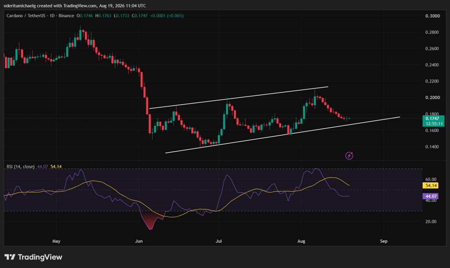
Task: Click the 0.2000 price axis label
Action: (432, 97)
